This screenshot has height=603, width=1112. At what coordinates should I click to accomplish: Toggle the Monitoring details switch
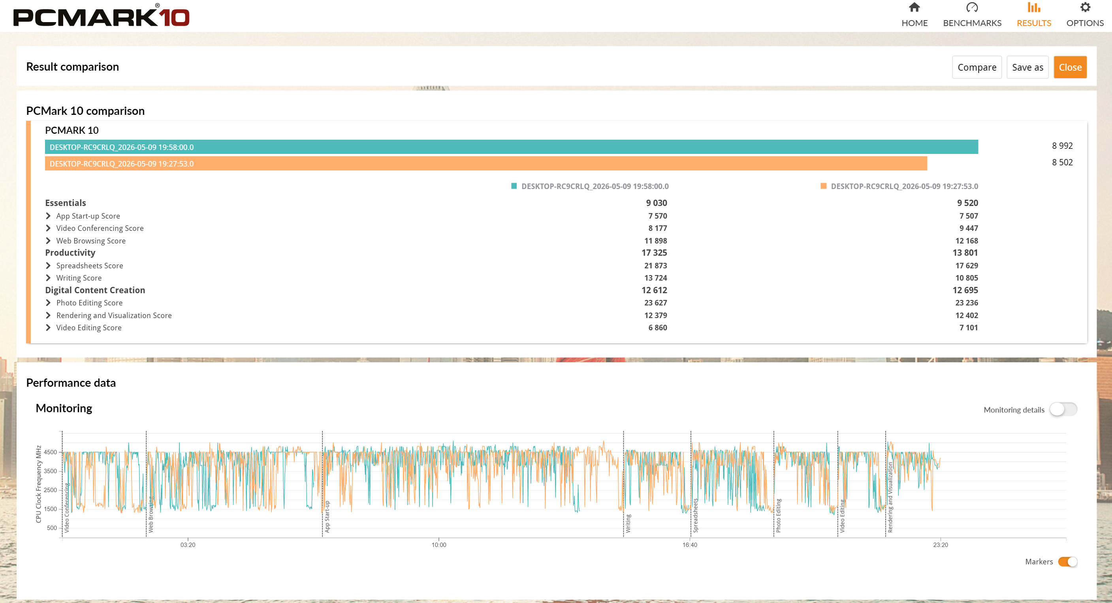click(1063, 409)
